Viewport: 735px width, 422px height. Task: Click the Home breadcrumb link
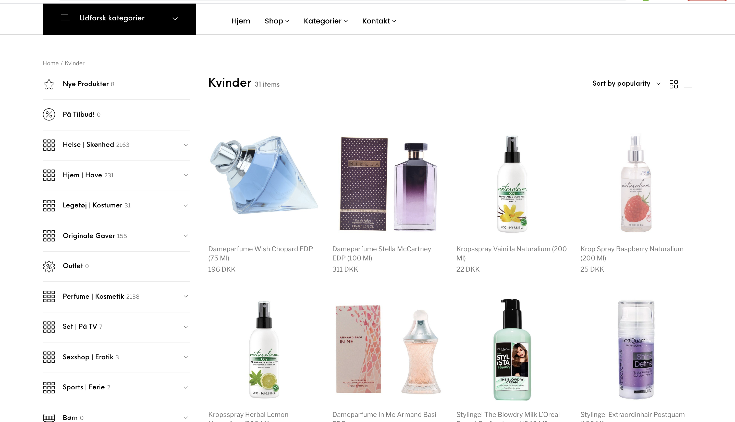pos(51,63)
